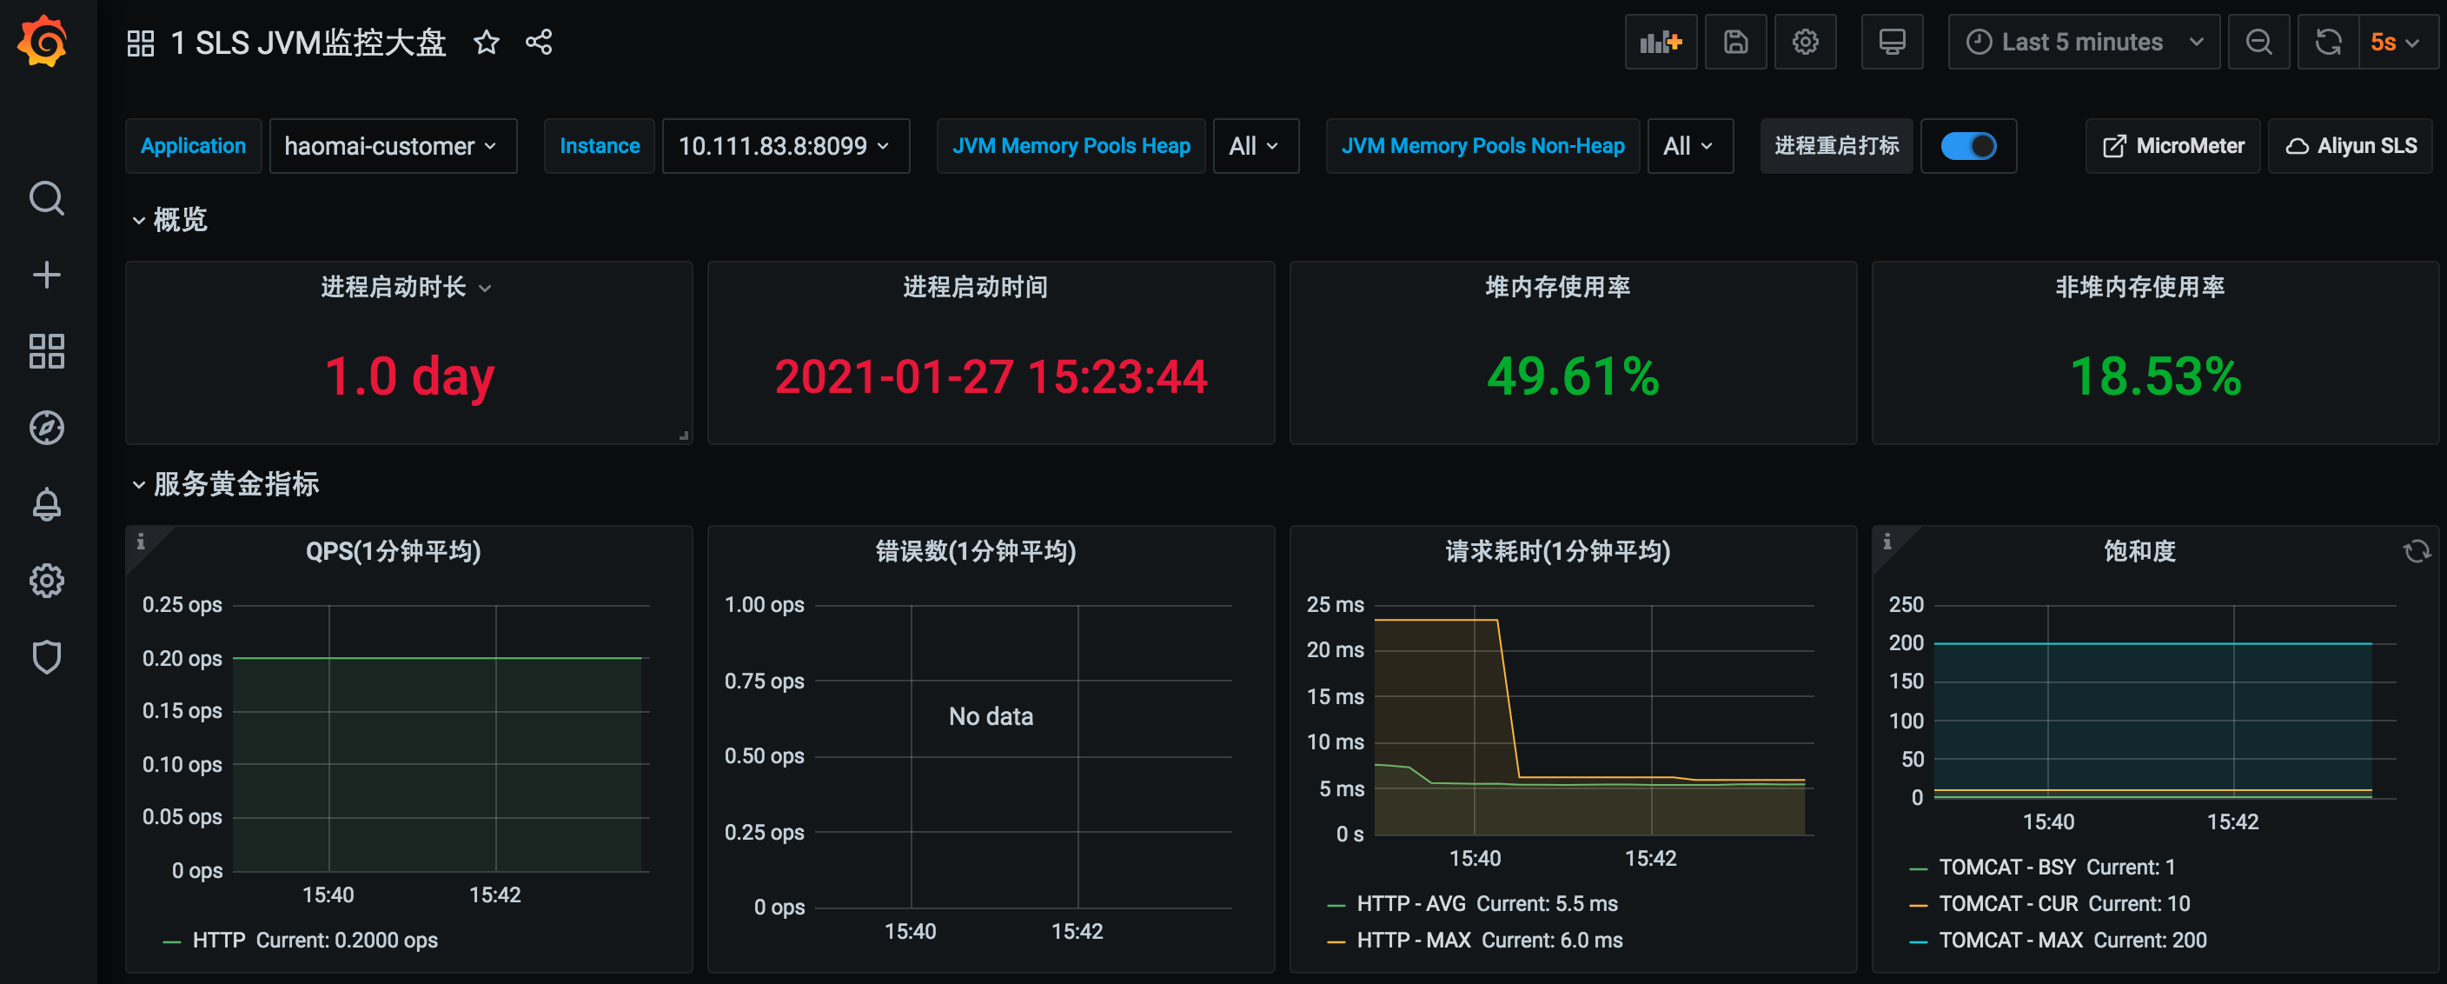Click the 错误数(1分钟平均) panel title

coord(976,552)
